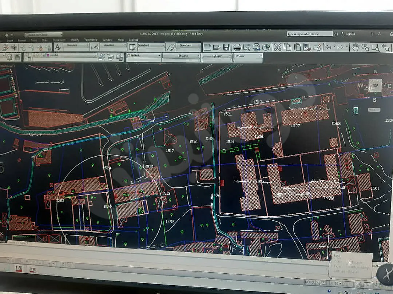
Task: Activate the Pan hand tool
Action: (355, 47)
